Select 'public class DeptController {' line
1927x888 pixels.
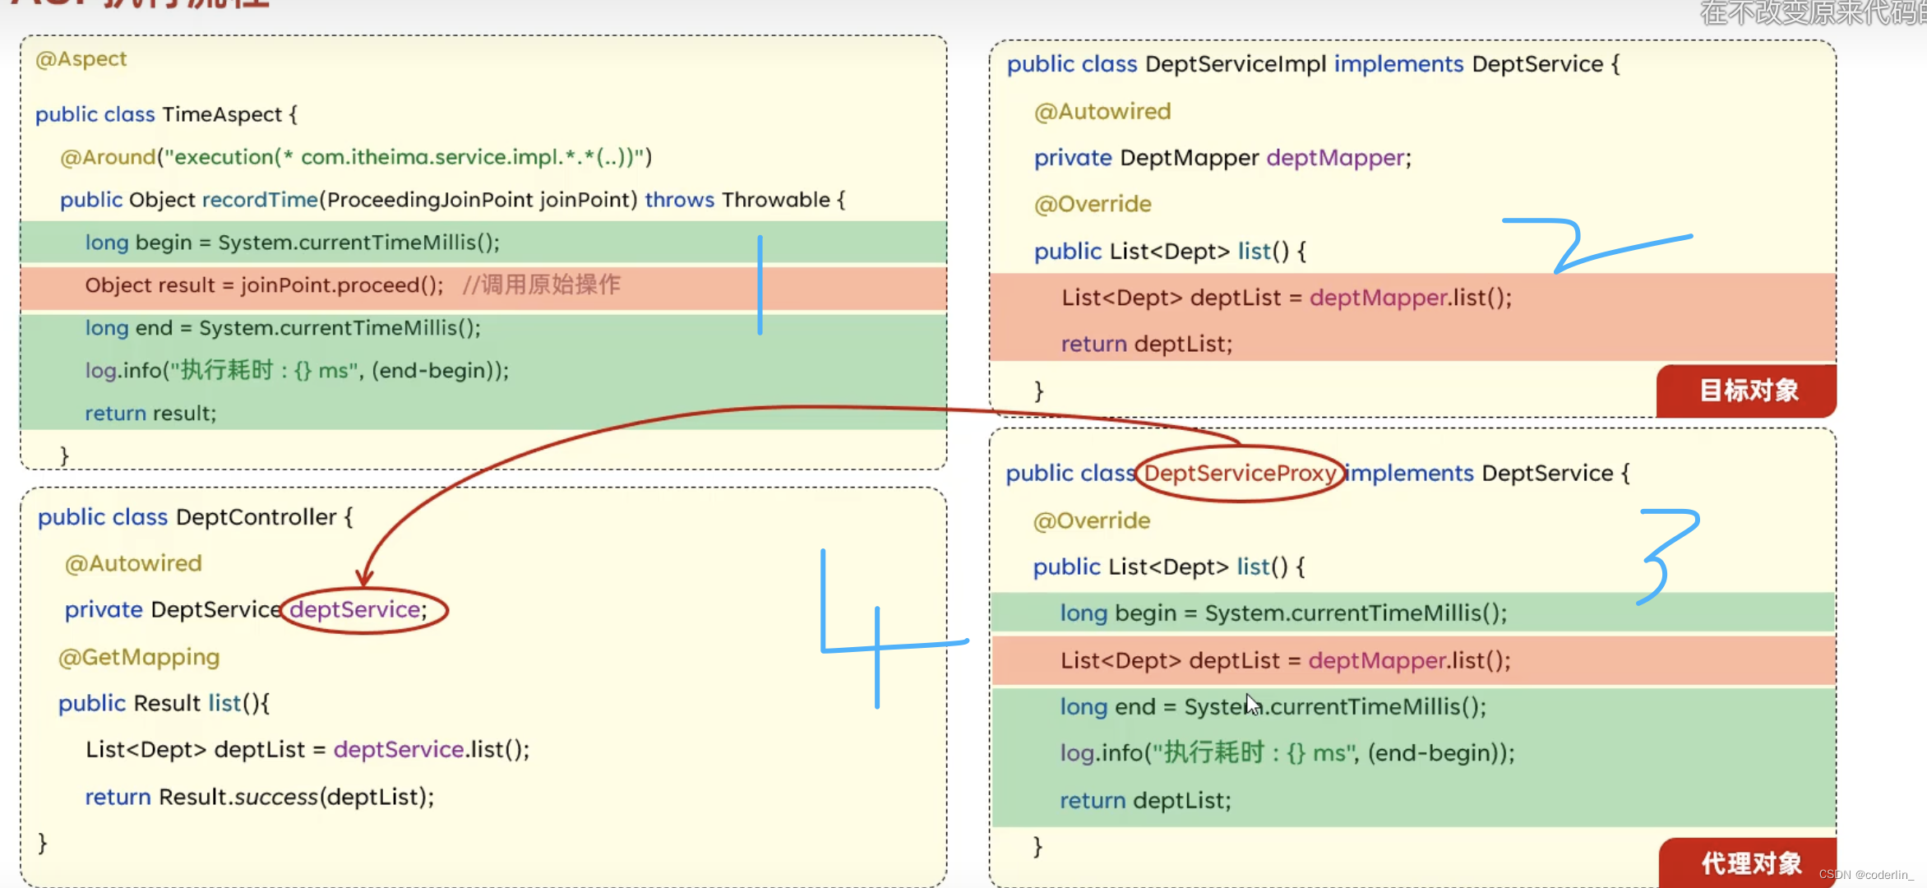pyautogui.click(x=196, y=517)
